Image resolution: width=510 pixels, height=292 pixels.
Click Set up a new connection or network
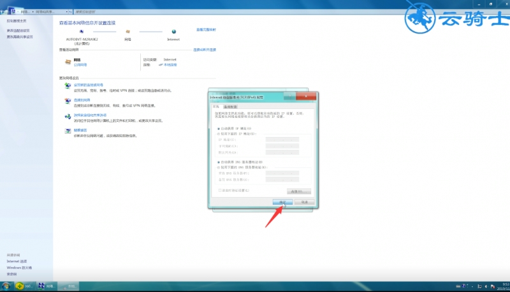tap(89, 85)
